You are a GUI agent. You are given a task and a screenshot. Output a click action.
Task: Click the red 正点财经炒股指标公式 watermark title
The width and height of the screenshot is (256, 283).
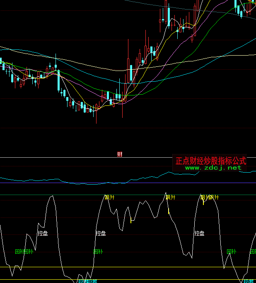pos(210,160)
